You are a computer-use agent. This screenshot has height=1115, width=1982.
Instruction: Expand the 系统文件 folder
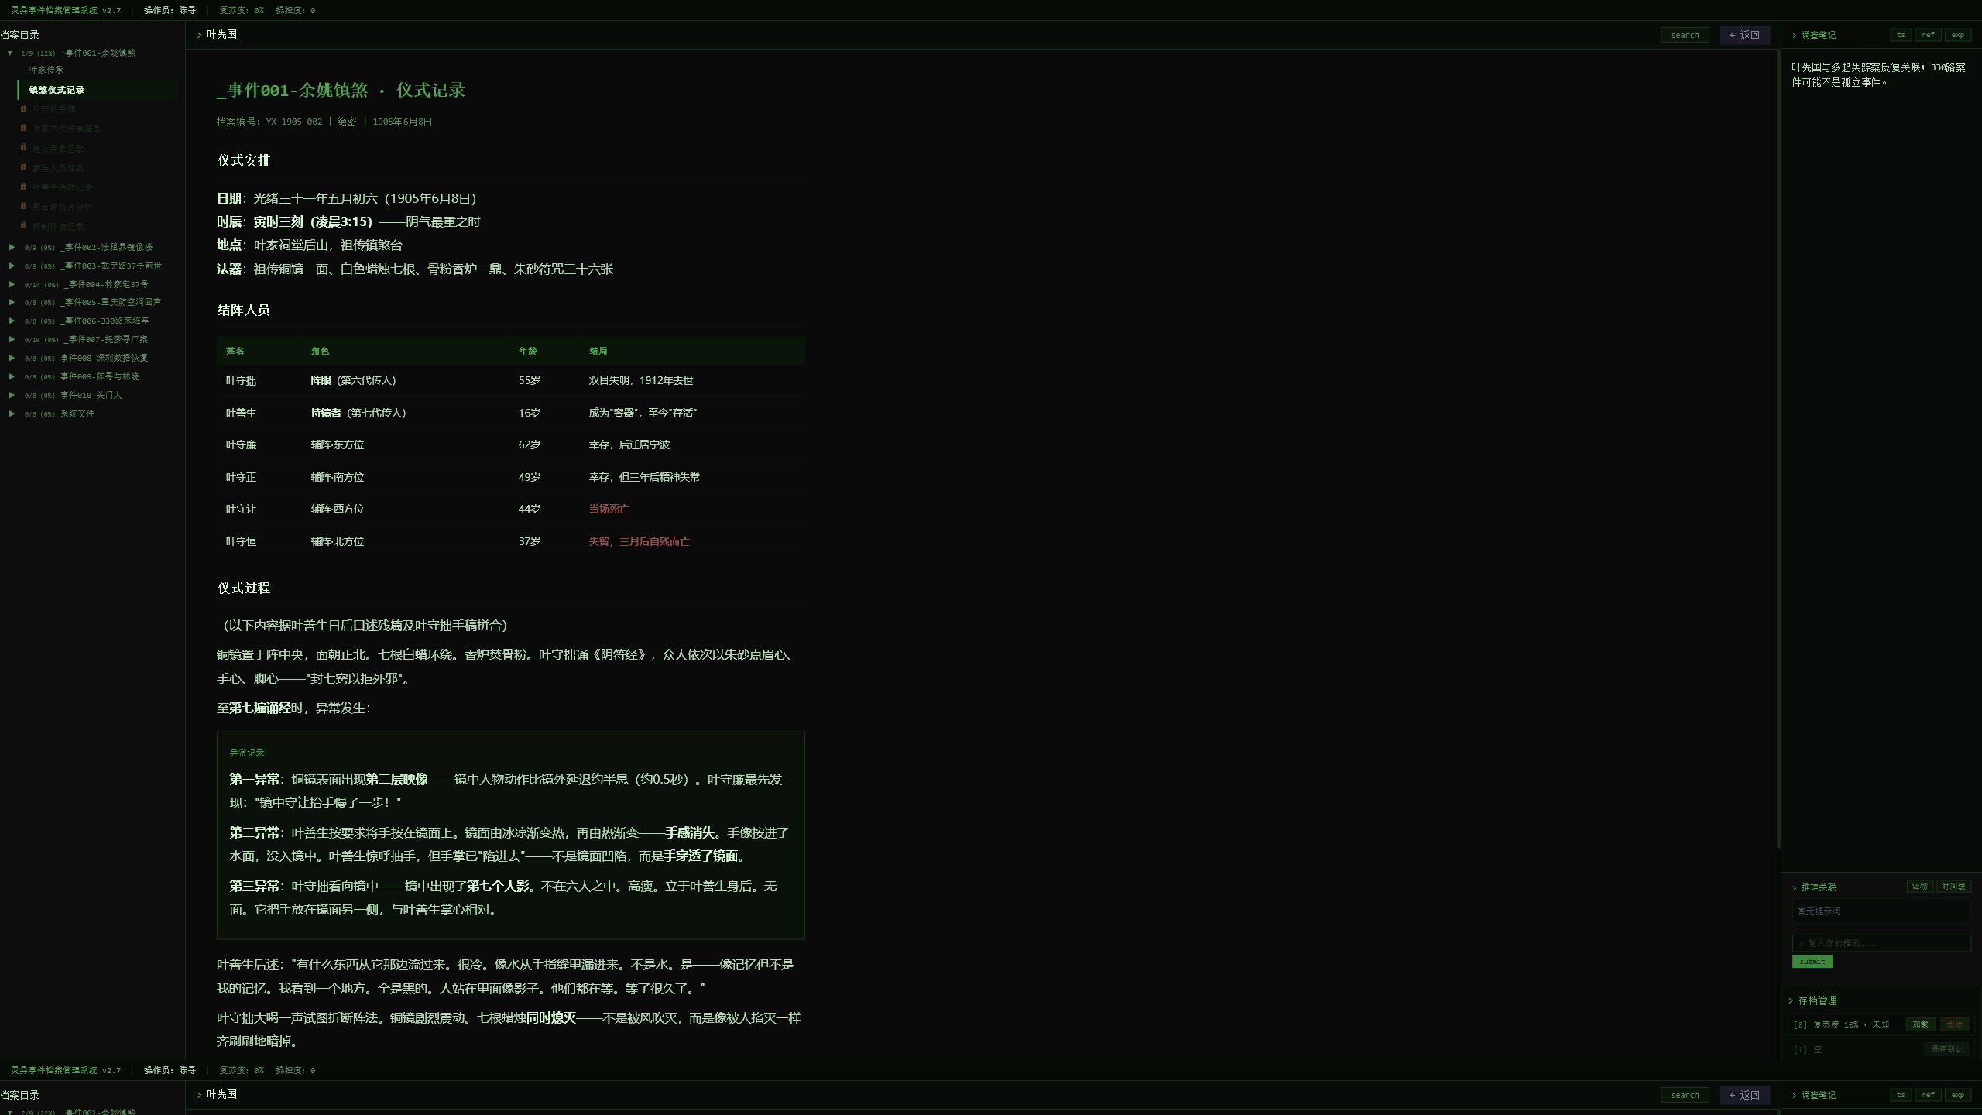click(12, 413)
